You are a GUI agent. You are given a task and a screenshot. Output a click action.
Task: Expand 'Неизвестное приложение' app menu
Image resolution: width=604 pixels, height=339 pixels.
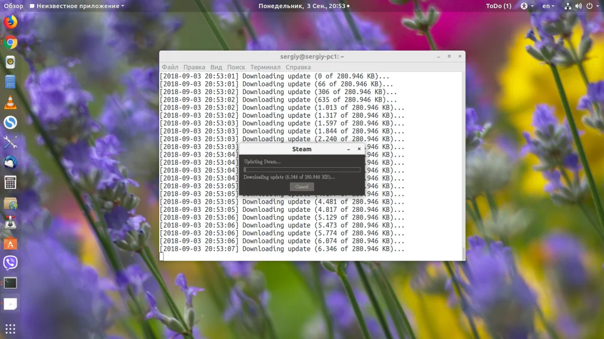(77, 6)
